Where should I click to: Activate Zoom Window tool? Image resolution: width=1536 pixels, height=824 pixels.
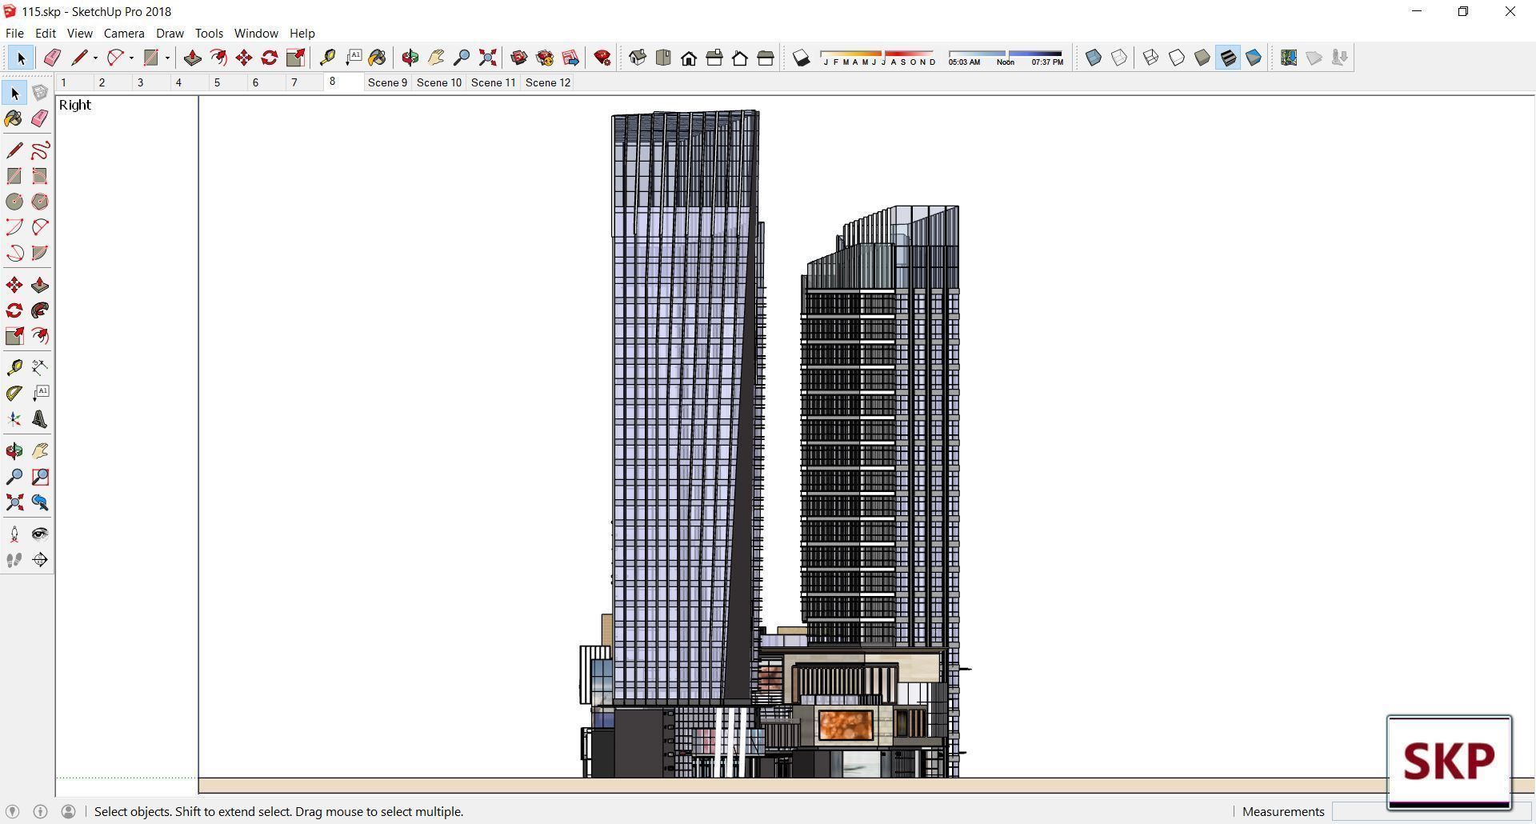(x=40, y=477)
